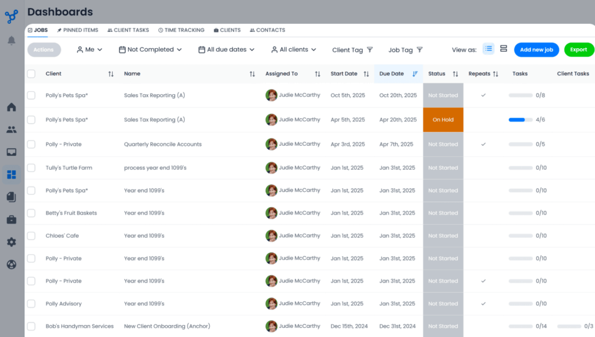Open the Home icon in sidebar

(12, 107)
